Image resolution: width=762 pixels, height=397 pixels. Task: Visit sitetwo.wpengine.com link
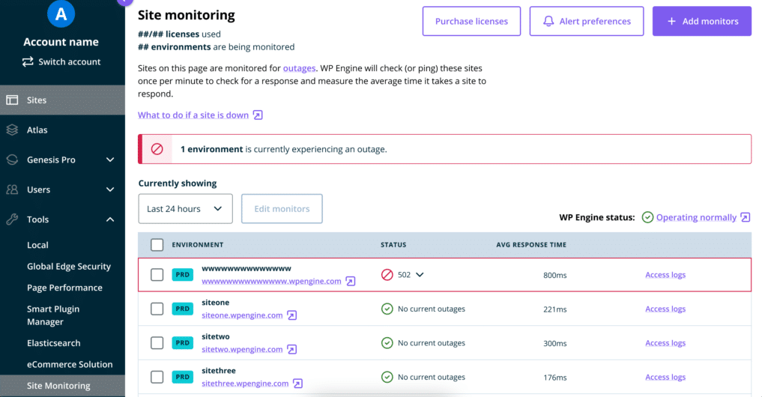tap(242, 349)
